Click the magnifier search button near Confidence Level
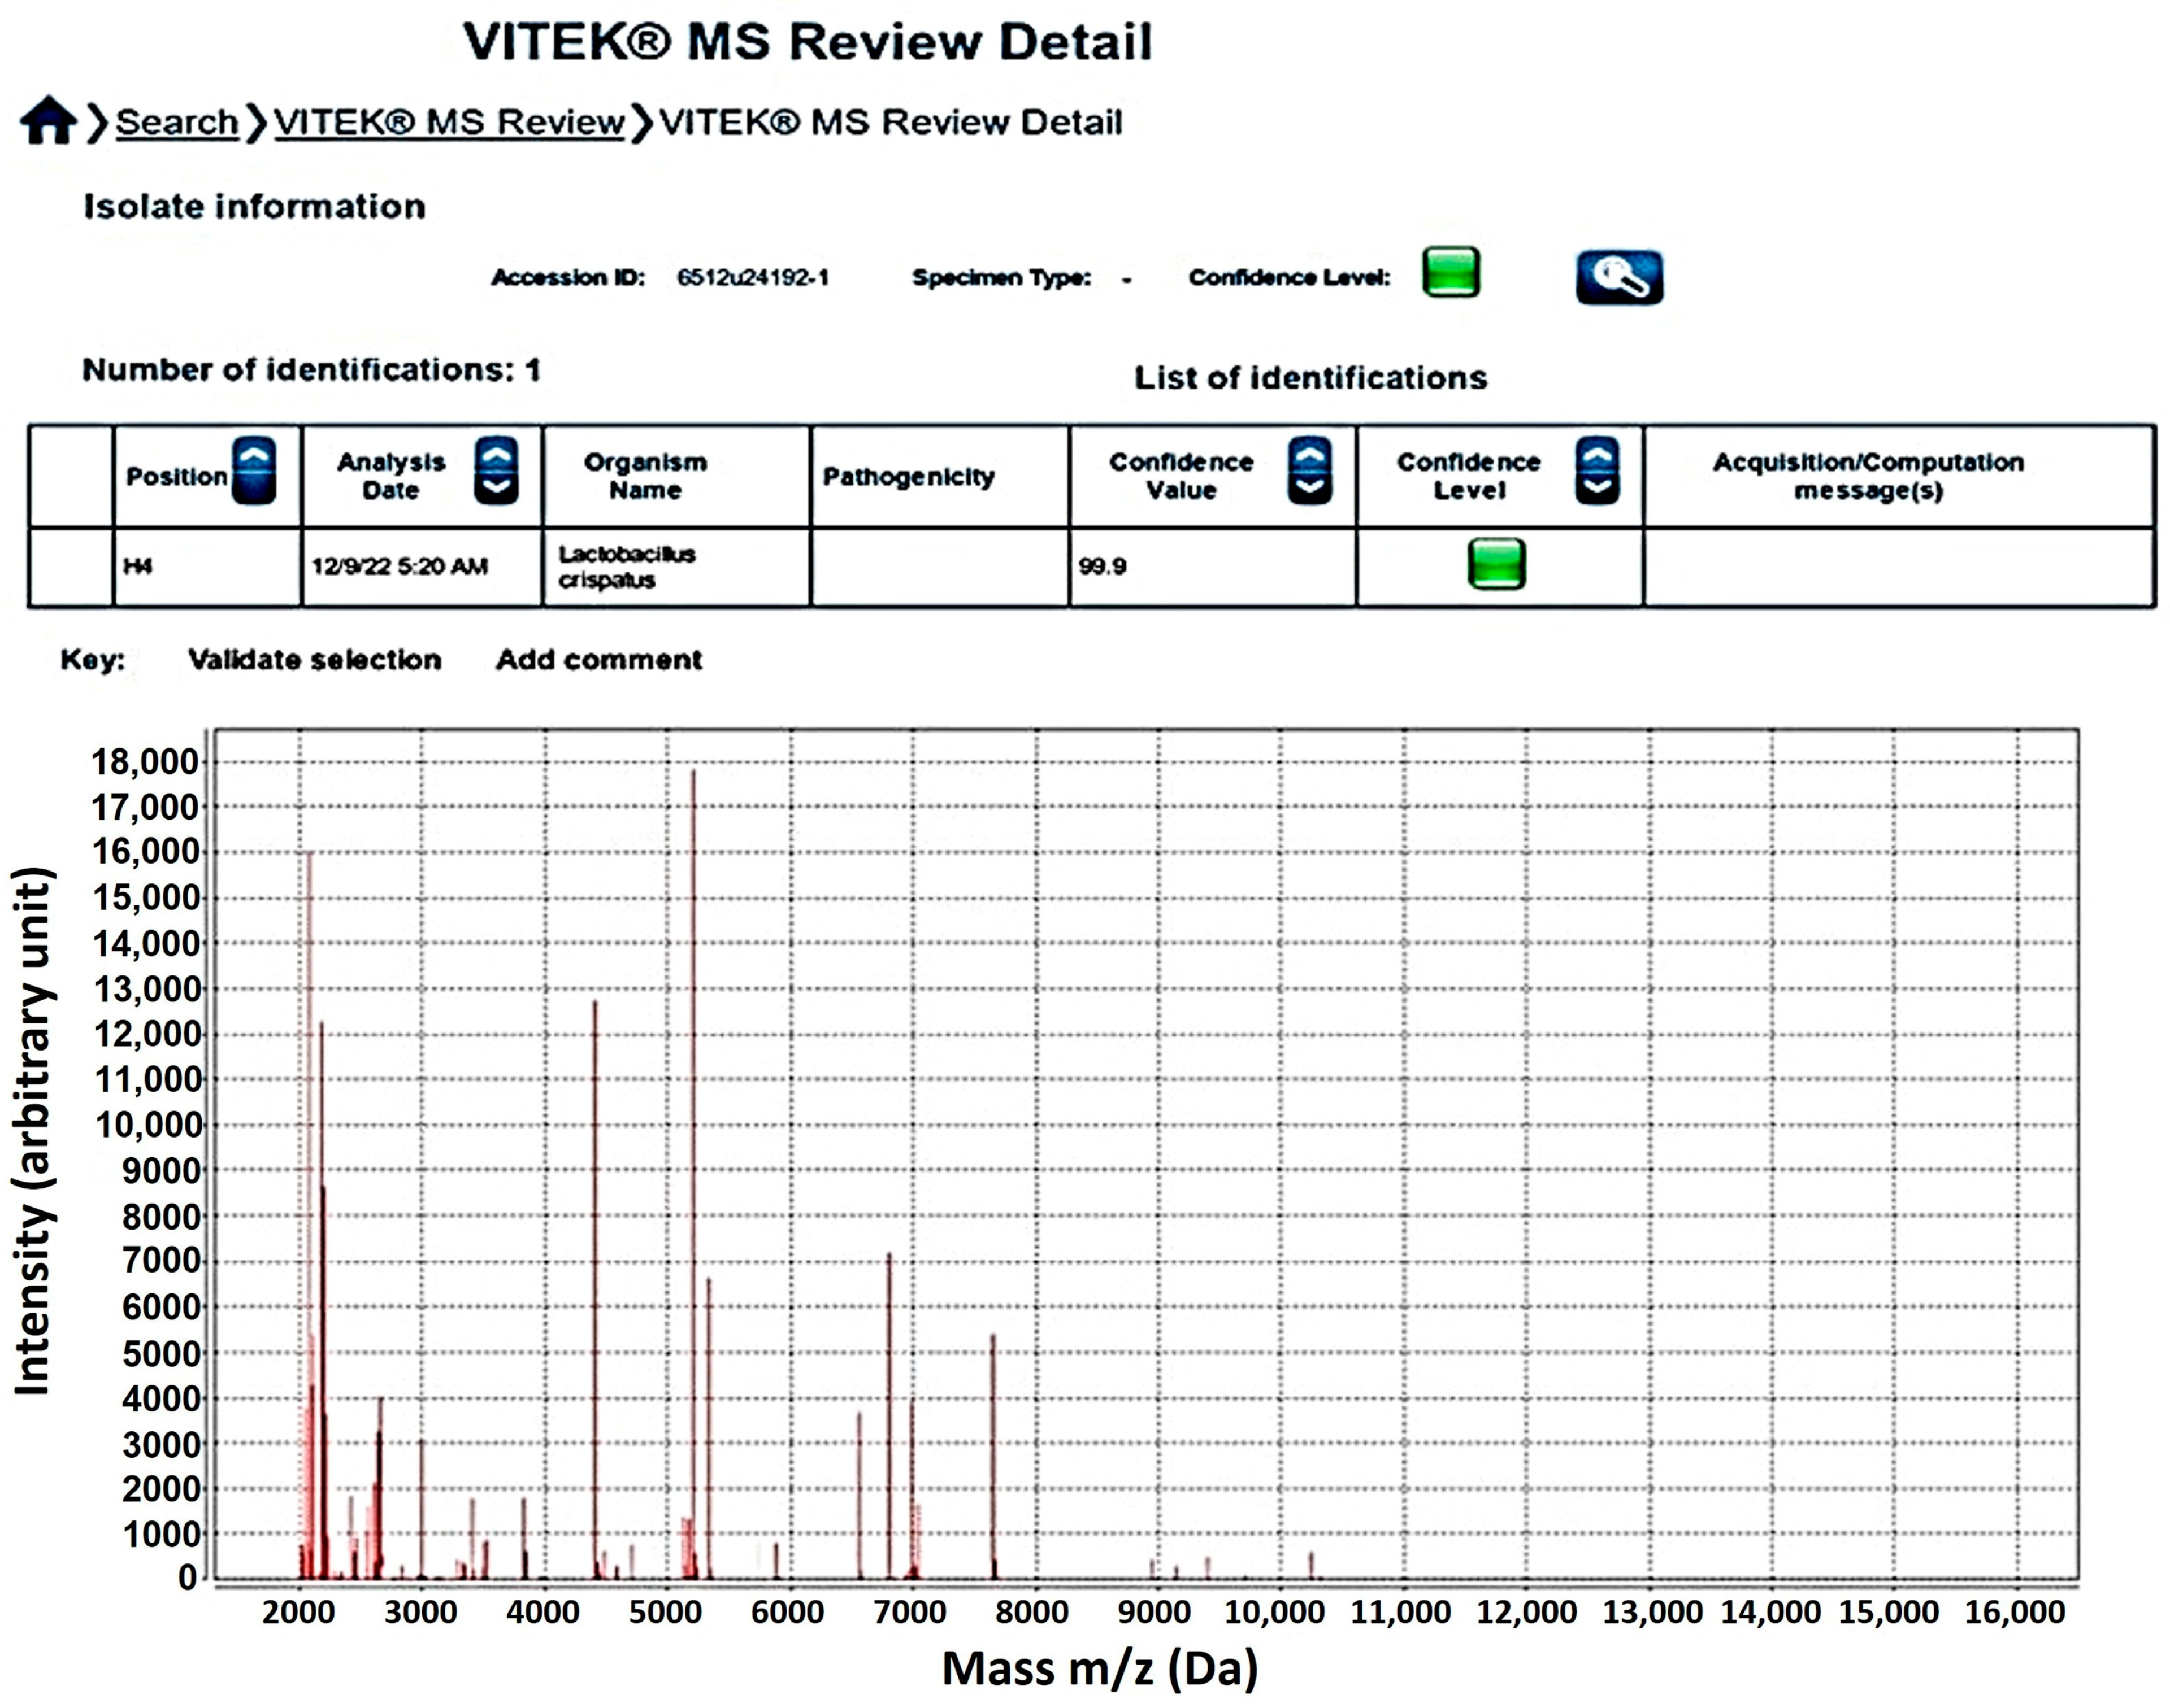This screenshot has height=1708, width=2170. click(1619, 277)
